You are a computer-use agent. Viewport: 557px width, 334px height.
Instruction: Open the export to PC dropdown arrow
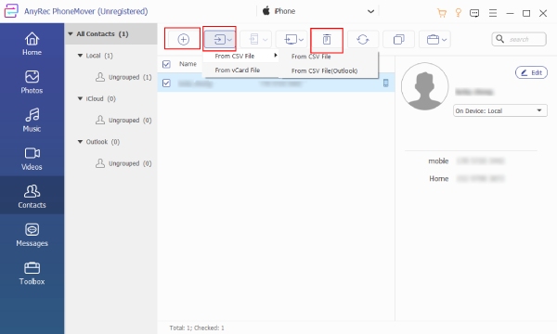pyautogui.click(x=301, y=39)
